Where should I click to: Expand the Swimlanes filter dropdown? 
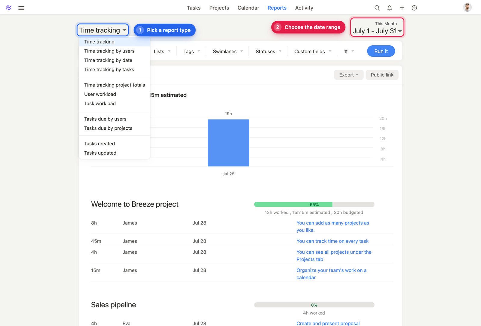point(228,51)
